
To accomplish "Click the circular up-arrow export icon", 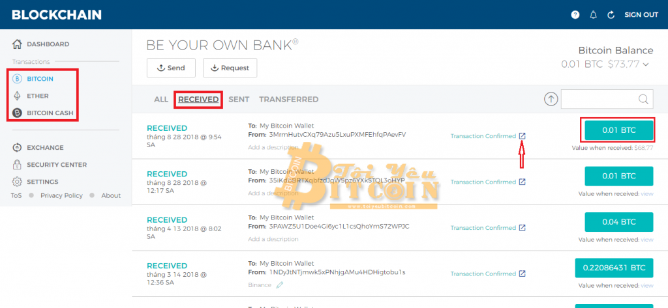I will (x=551, y=99).
